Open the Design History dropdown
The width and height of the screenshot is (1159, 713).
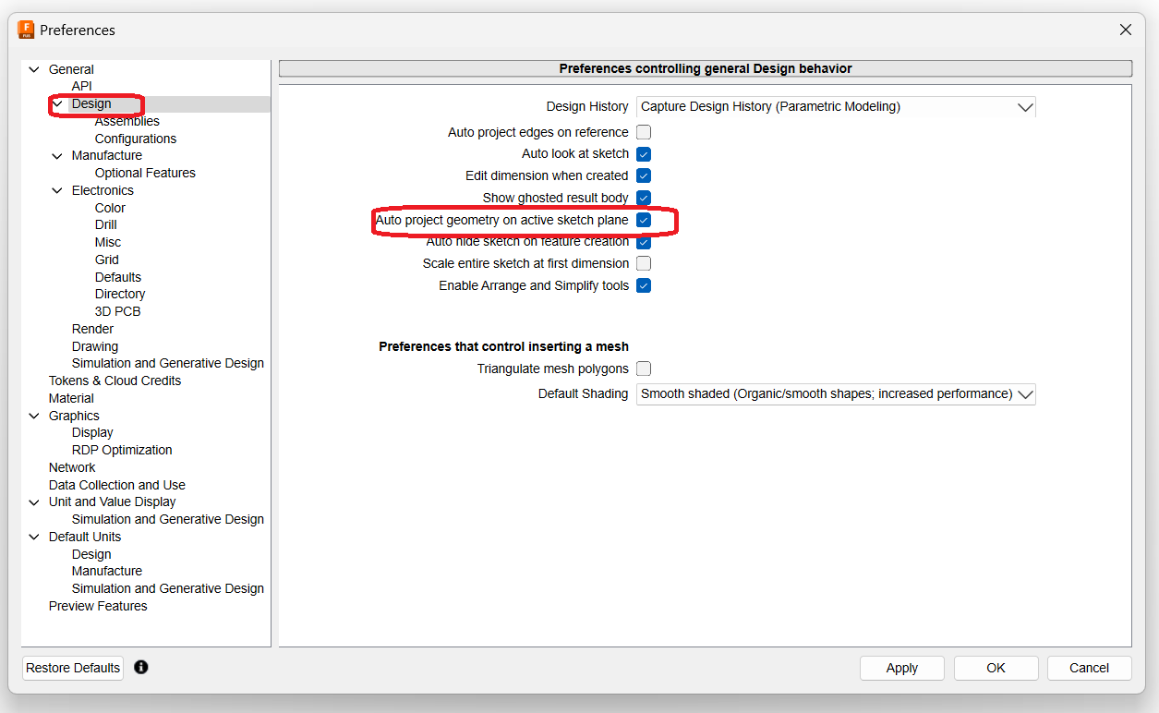click(x=1024, y=106)
